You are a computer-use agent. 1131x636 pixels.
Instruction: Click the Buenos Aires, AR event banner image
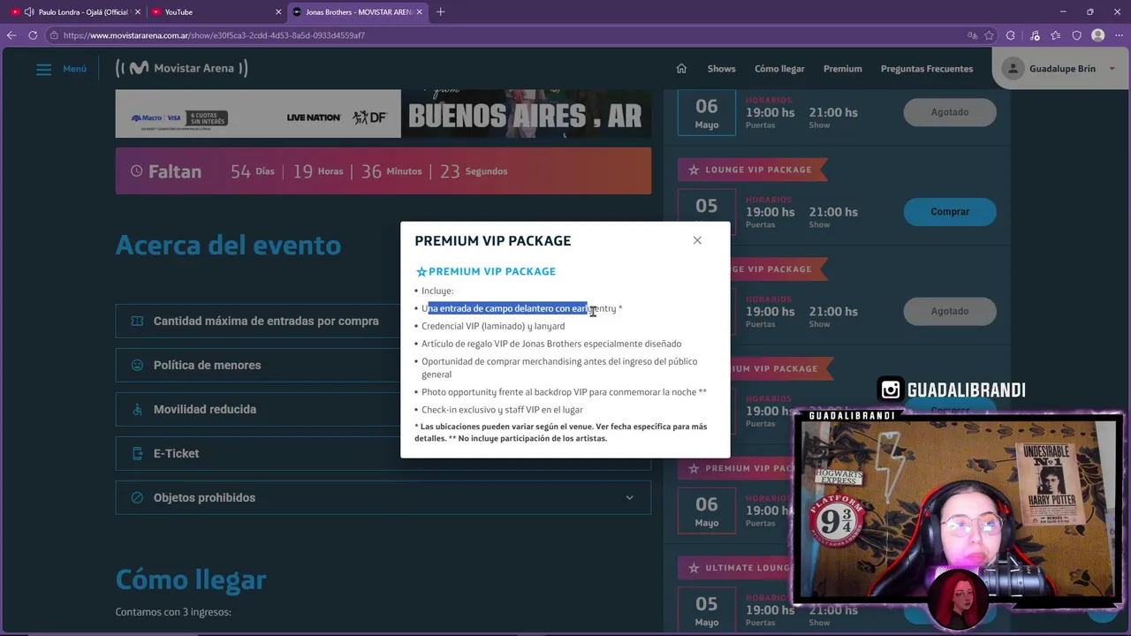pyautogui.click(x=526, y=113)
